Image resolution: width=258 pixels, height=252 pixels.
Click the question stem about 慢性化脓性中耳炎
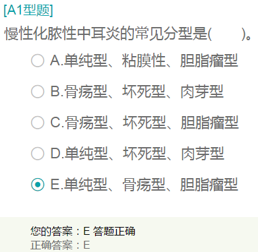[x=127, y=34]
